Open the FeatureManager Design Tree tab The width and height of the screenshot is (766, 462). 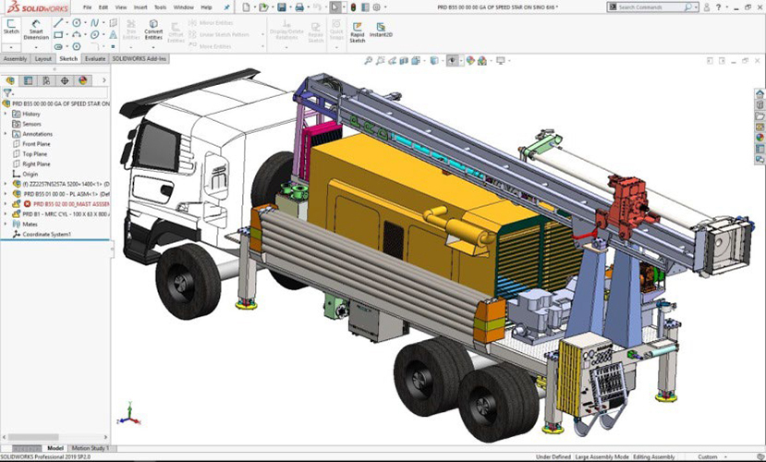[x=10, y=80]
